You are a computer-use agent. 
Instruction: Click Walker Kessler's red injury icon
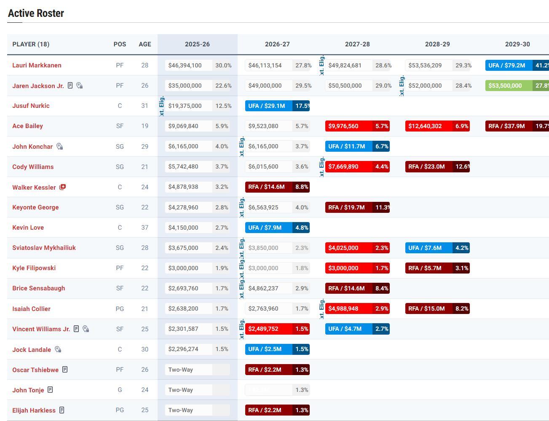62,187
